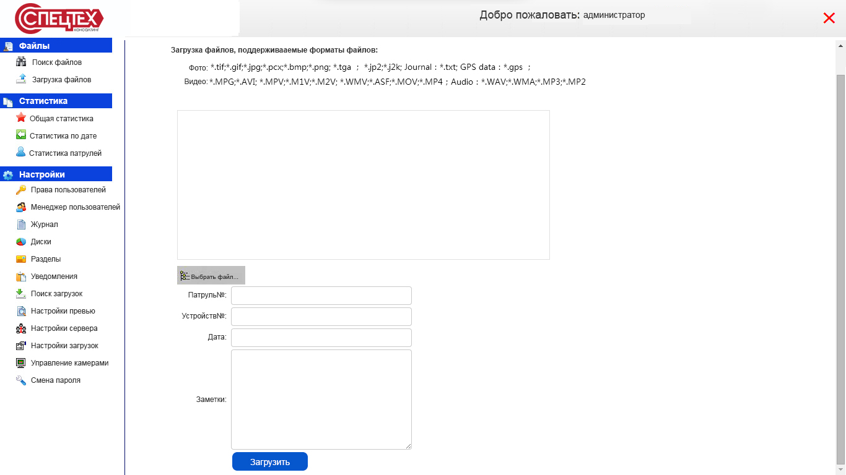Open Управление камерами settings page

pyautogui.click(x=69, y=363)
